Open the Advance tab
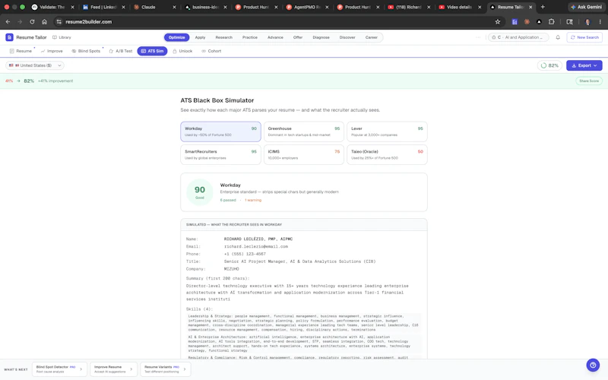 (275, 37)
